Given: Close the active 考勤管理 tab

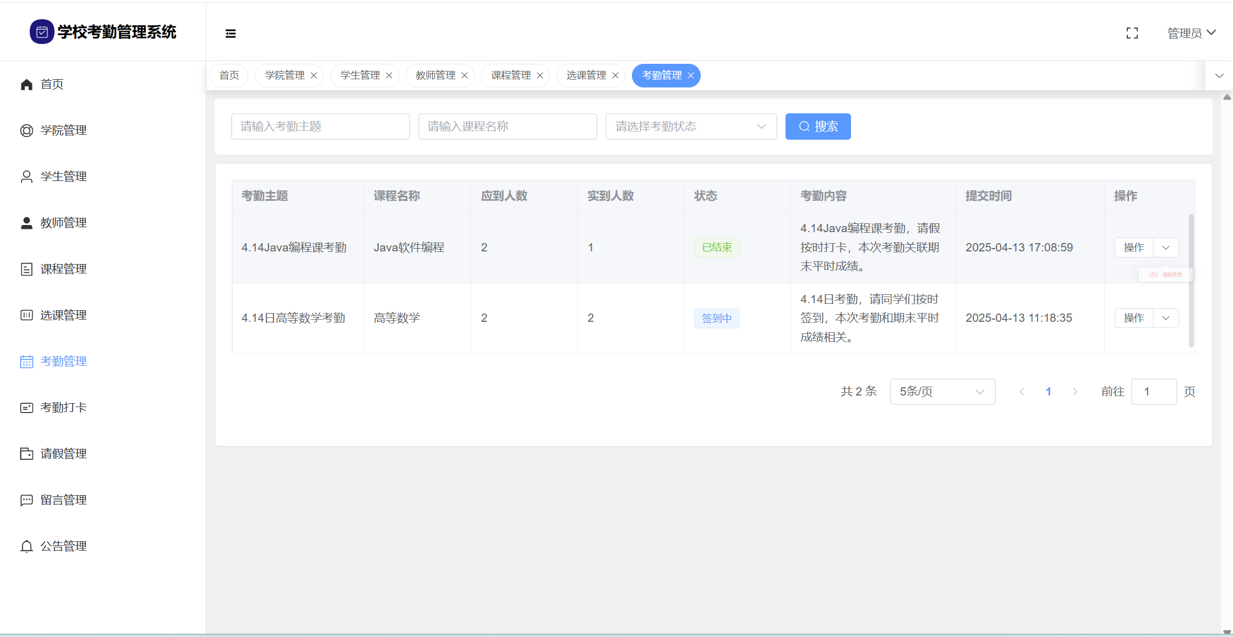Looking at the screenshot, I should click(x=691, y=75).
